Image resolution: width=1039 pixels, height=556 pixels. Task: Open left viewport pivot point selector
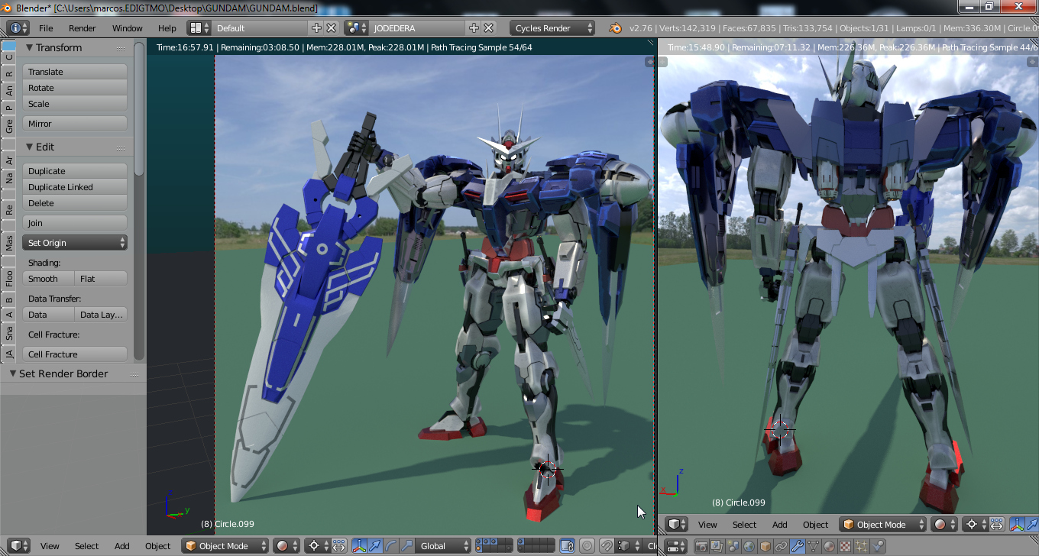pos(316,546)
